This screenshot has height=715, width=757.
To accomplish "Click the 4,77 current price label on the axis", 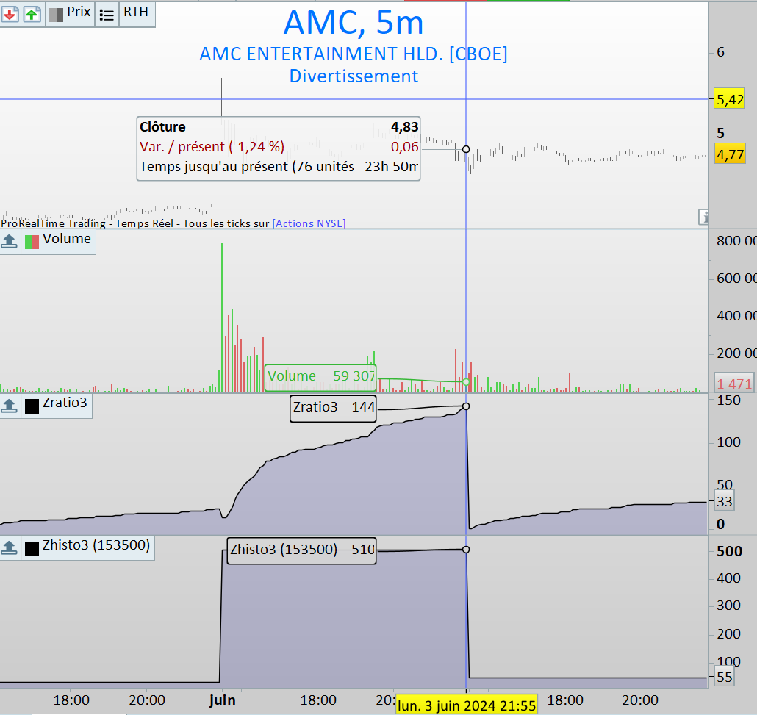I will tap(730, 154).
